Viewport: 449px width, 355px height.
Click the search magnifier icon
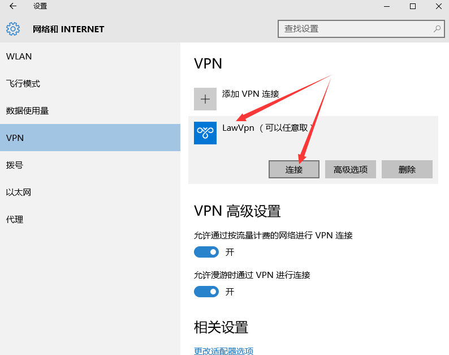tap(437, 28)
